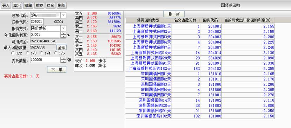Click the 全部 button beside 最大可融数量
The width and height of the screenshot is (291, 128).
click(61, 47)
